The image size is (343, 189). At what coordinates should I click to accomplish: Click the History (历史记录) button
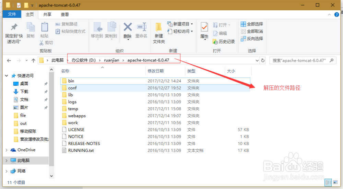[x=224, y=42]
